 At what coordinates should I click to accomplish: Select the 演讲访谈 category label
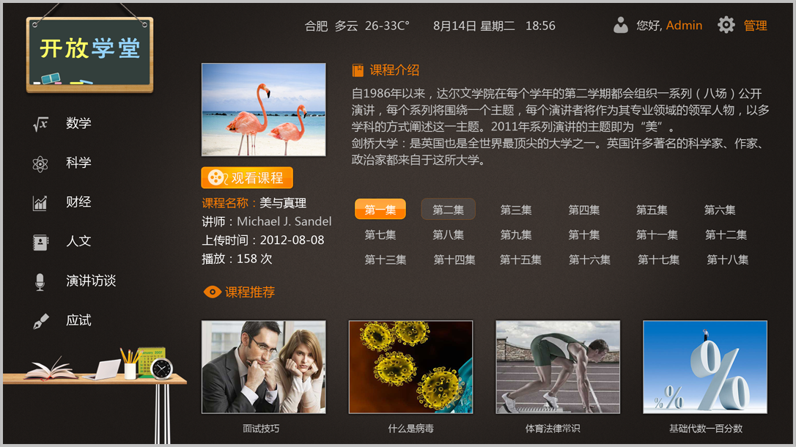(91, 281)
